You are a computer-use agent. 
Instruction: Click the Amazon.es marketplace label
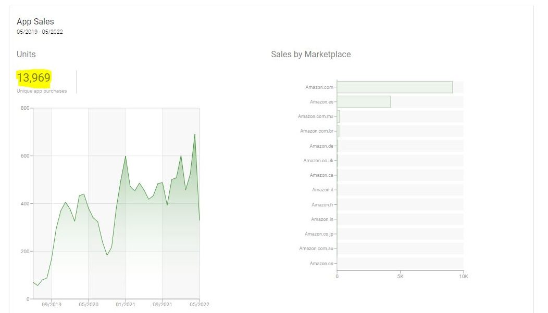(321, 102)
